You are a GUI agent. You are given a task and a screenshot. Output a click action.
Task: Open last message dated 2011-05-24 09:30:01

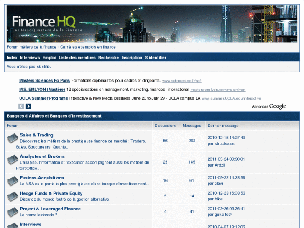tap(226, 159)
